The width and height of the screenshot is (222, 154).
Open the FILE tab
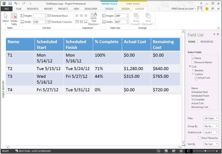6,9
